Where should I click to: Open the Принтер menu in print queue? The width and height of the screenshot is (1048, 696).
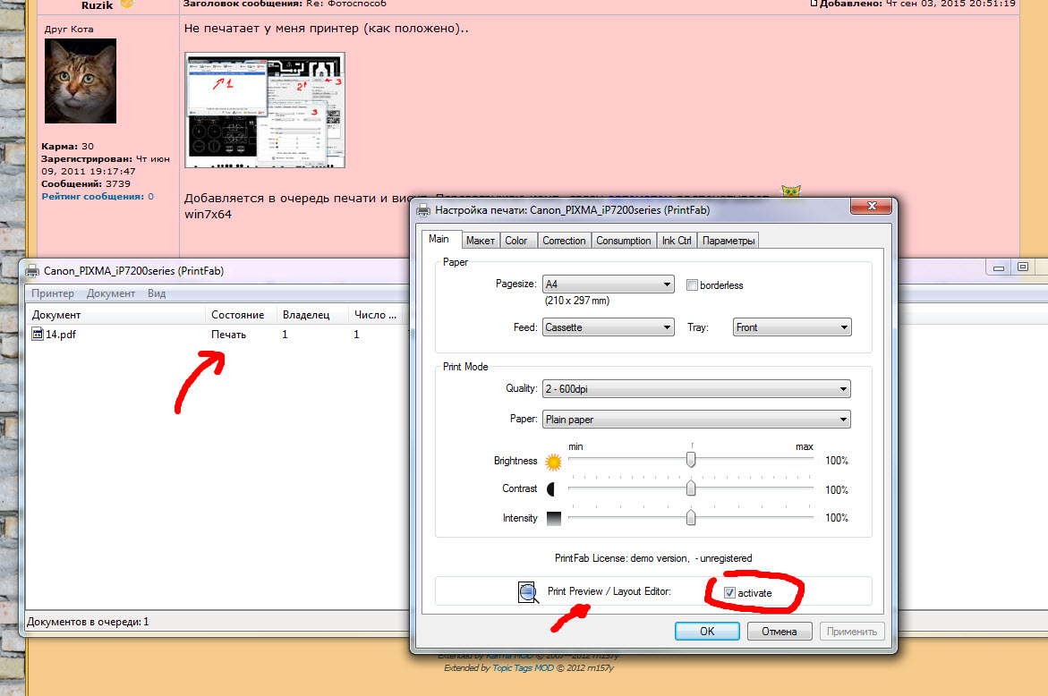[x=53, y=293]
